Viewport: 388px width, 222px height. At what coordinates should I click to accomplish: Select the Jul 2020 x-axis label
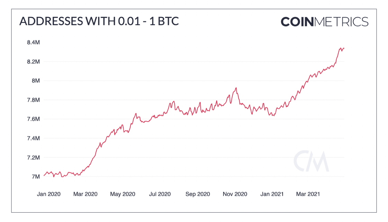coord(160,194)
